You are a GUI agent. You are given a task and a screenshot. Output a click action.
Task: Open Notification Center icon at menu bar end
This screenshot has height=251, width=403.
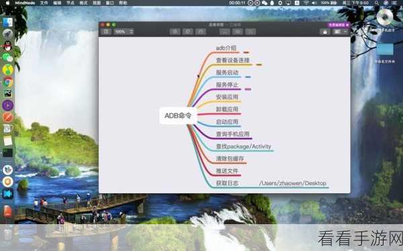pos(394,3)
